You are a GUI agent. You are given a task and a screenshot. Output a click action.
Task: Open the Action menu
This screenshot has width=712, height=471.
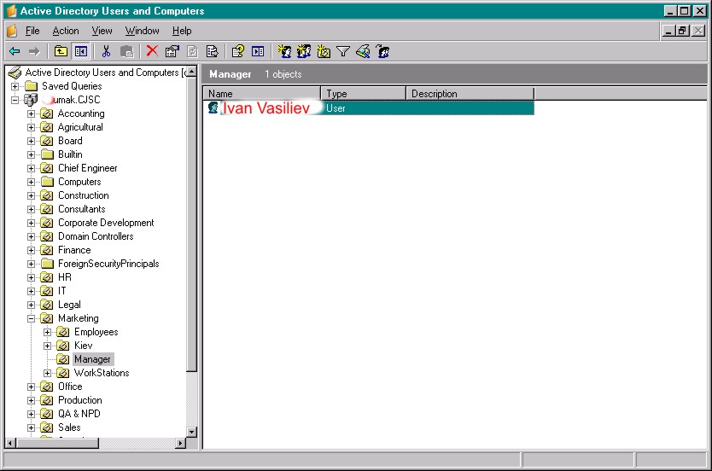[66, 31]
